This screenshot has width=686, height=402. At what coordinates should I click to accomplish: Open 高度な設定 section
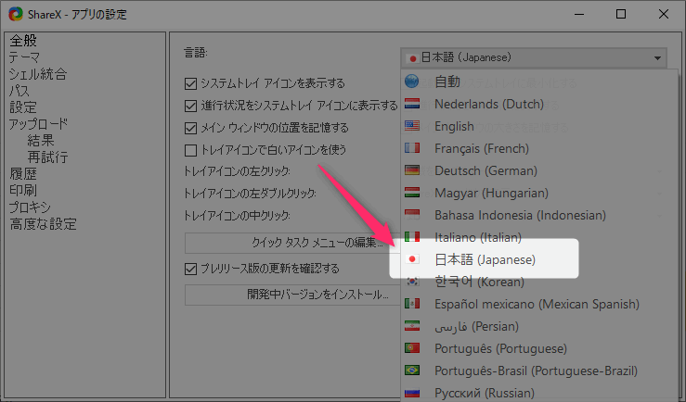pyautogui.click(x=43, y=224)
